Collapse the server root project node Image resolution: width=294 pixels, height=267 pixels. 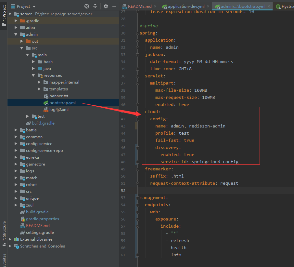click(x=10, y=14)
